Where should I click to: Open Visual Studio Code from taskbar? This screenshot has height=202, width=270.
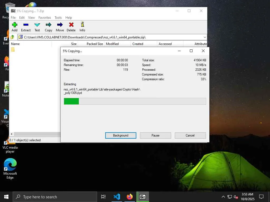(117, 196)
